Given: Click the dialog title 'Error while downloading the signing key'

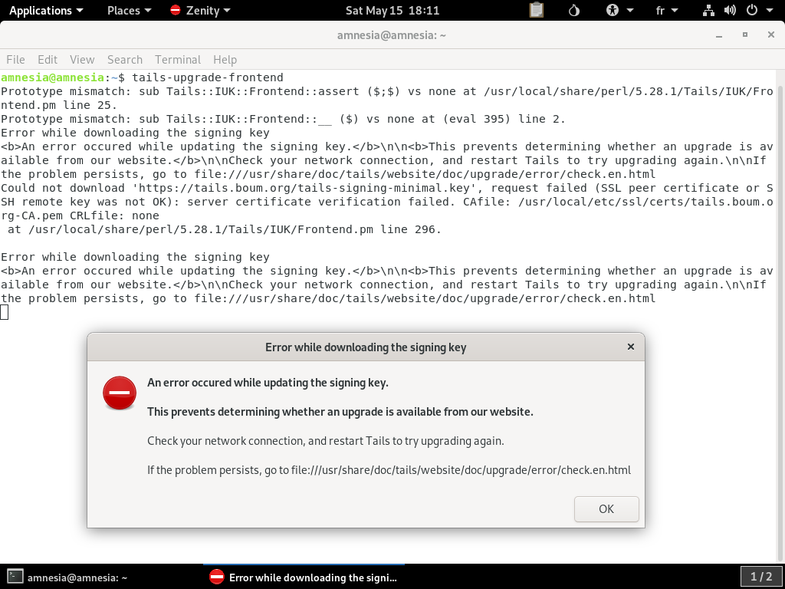Looking at the screenshot, I should tap(366, 347).
